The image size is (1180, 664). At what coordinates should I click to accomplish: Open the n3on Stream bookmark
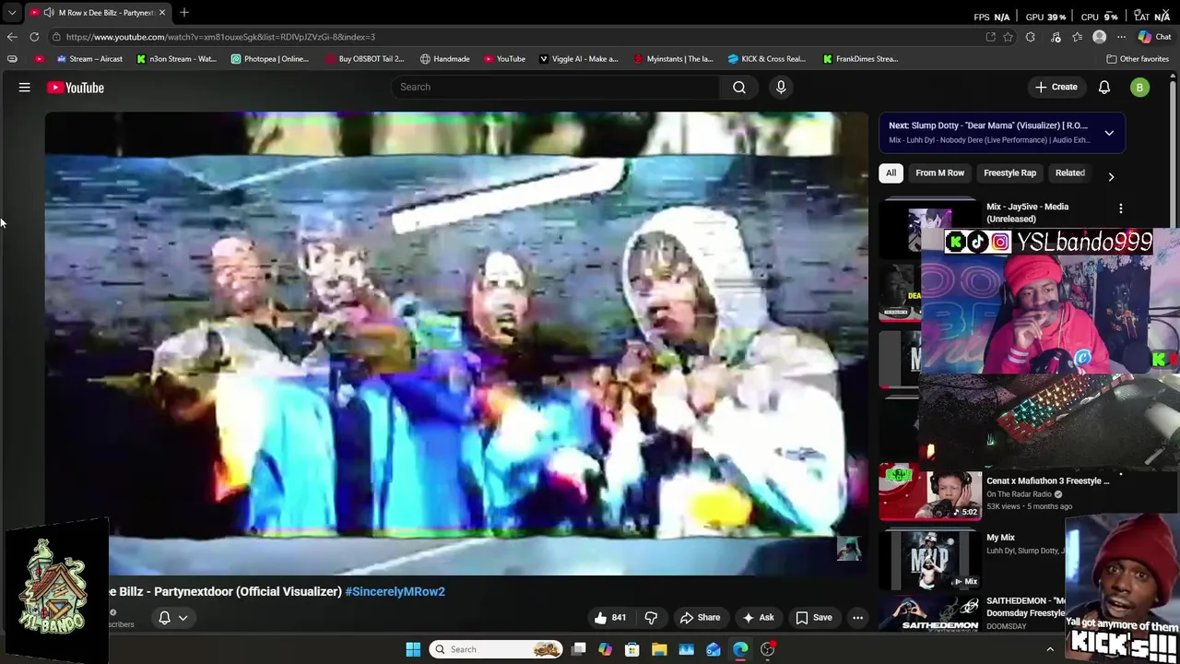coord(176,59)
